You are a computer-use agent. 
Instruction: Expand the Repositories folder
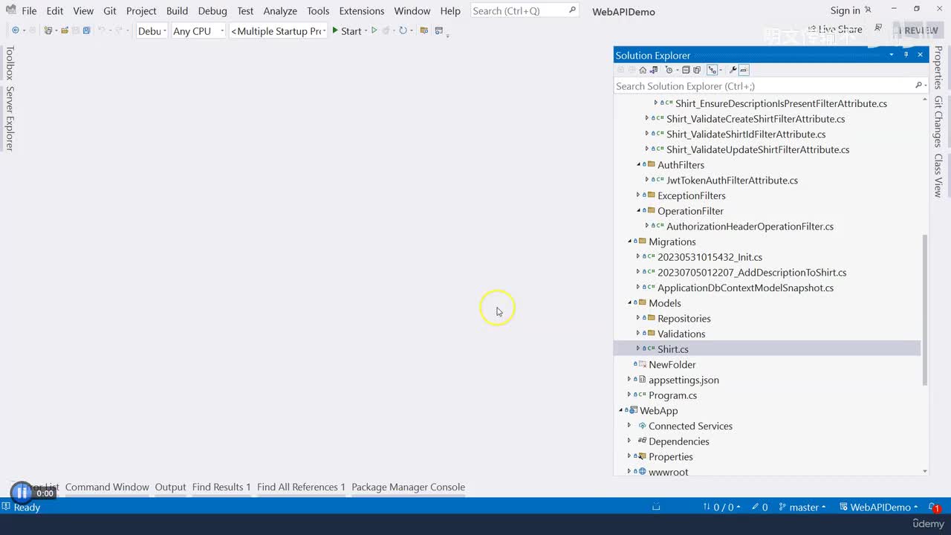(x=638, y=318)
